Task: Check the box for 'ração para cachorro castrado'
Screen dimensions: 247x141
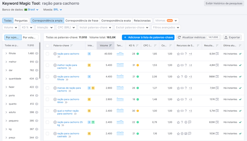Action: tap(47, 133)
